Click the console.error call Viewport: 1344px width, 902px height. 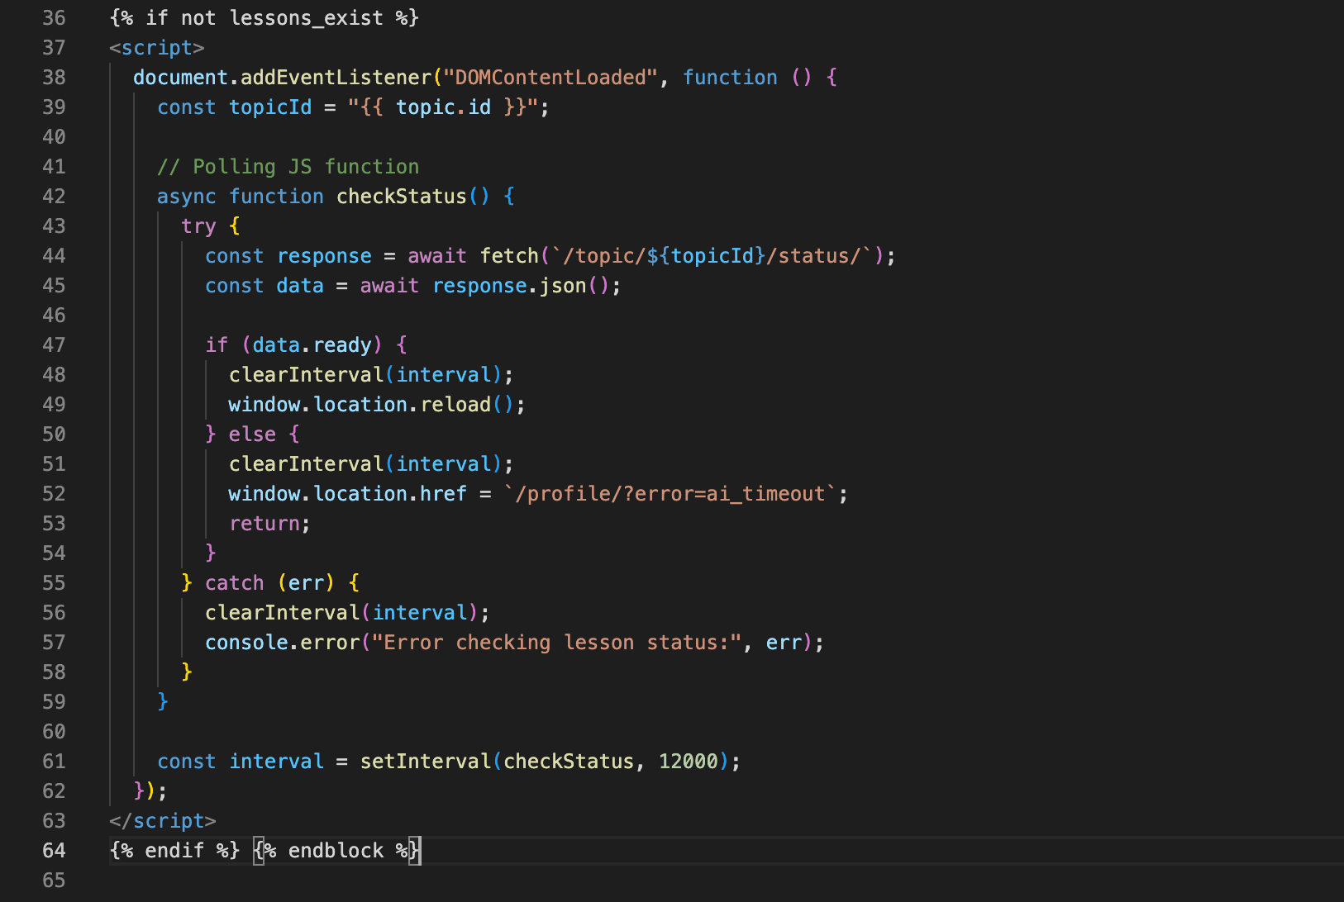pos(282,643)
